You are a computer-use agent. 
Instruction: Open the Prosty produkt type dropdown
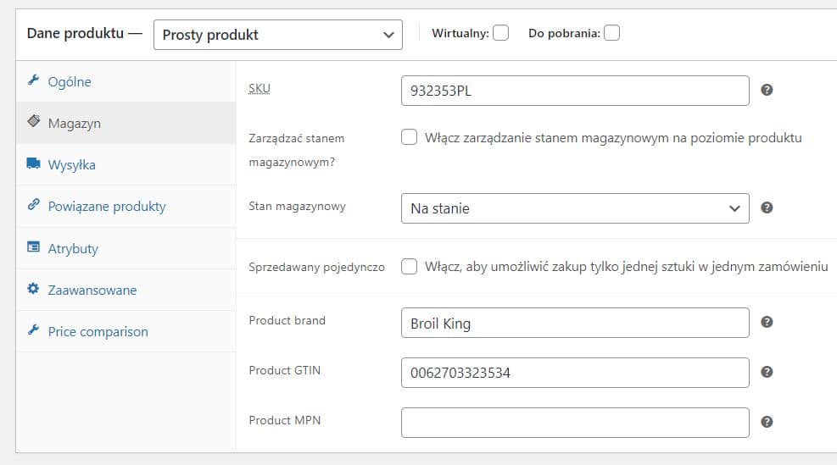point(277,35)
